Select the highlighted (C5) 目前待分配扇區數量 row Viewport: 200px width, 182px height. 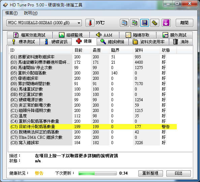(x=93, y=127)
